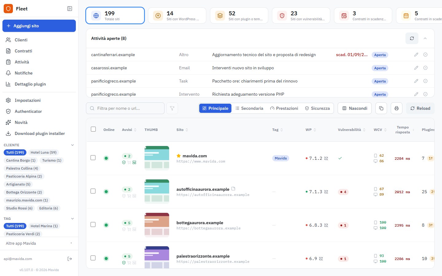Screen dimensions: 442x276
Task: Open the Siti con vulnerabilità stat card
Action: (301, 16)
